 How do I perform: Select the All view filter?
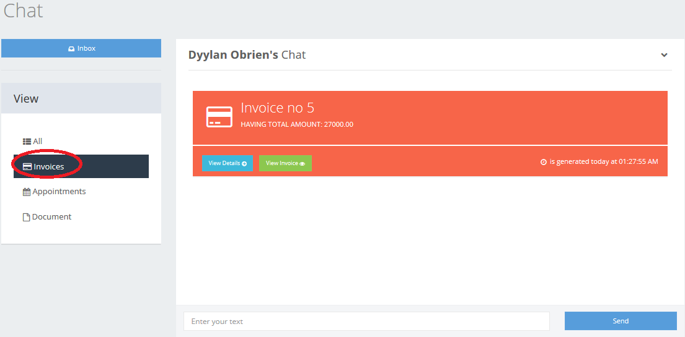click(38, 142)
